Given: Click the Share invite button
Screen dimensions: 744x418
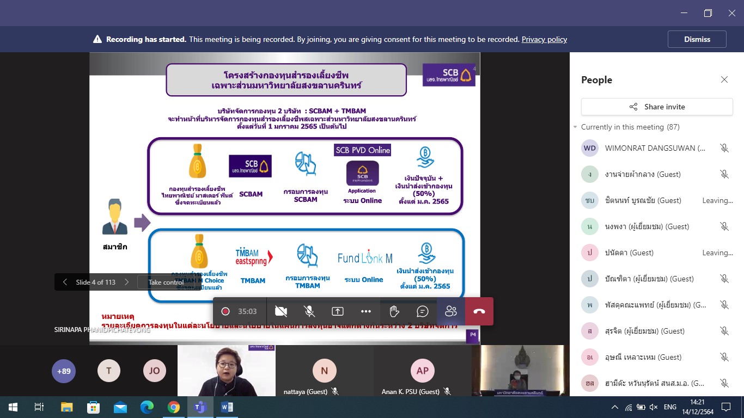Looking at the screenshot, I should click(x=657, y=107).
